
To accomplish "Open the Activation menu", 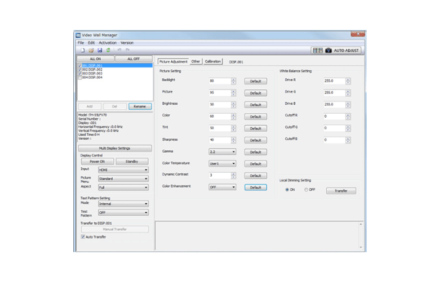I will click(107, 43).
